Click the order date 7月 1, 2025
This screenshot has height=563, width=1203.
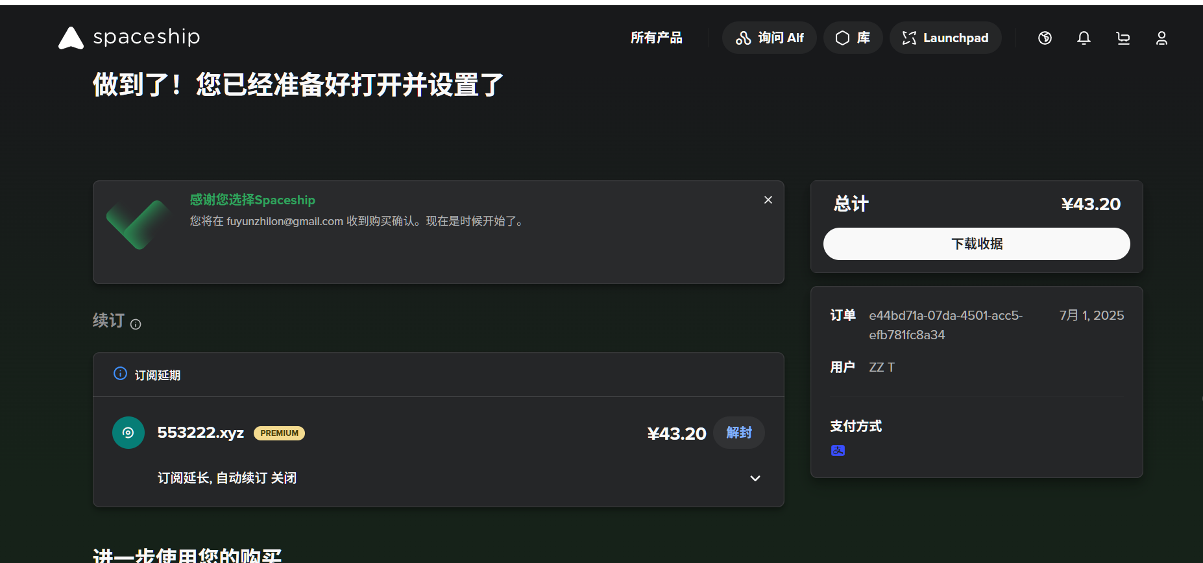point(1091,315)
